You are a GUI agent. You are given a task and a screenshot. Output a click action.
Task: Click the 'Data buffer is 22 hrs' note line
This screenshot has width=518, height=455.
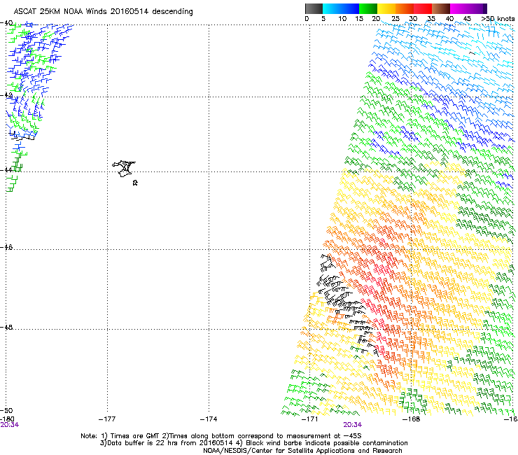[253, 443]
